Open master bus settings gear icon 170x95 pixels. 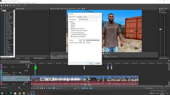pyautogui.click(x=160, y=9)
